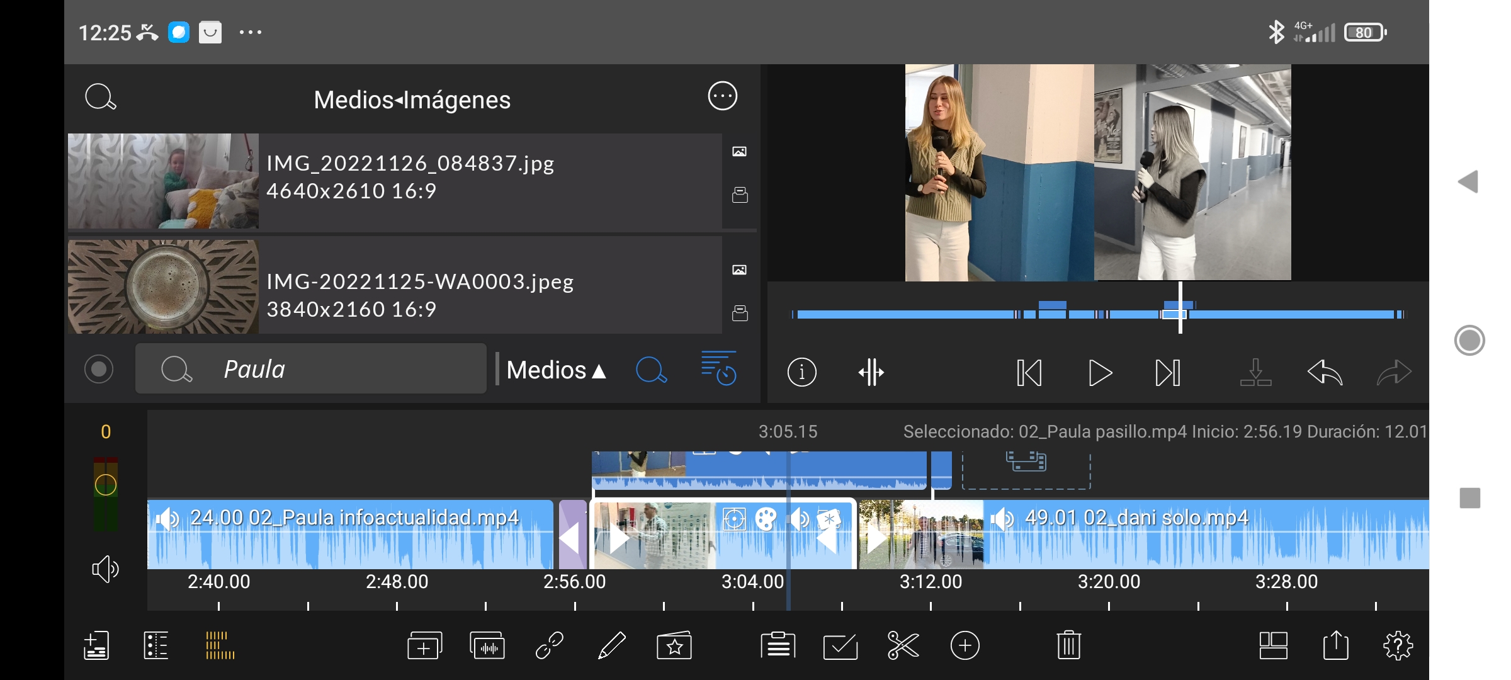Undo the last action
The height and width of the screenshot is (680, 1511).
(x=1325, y=372)
